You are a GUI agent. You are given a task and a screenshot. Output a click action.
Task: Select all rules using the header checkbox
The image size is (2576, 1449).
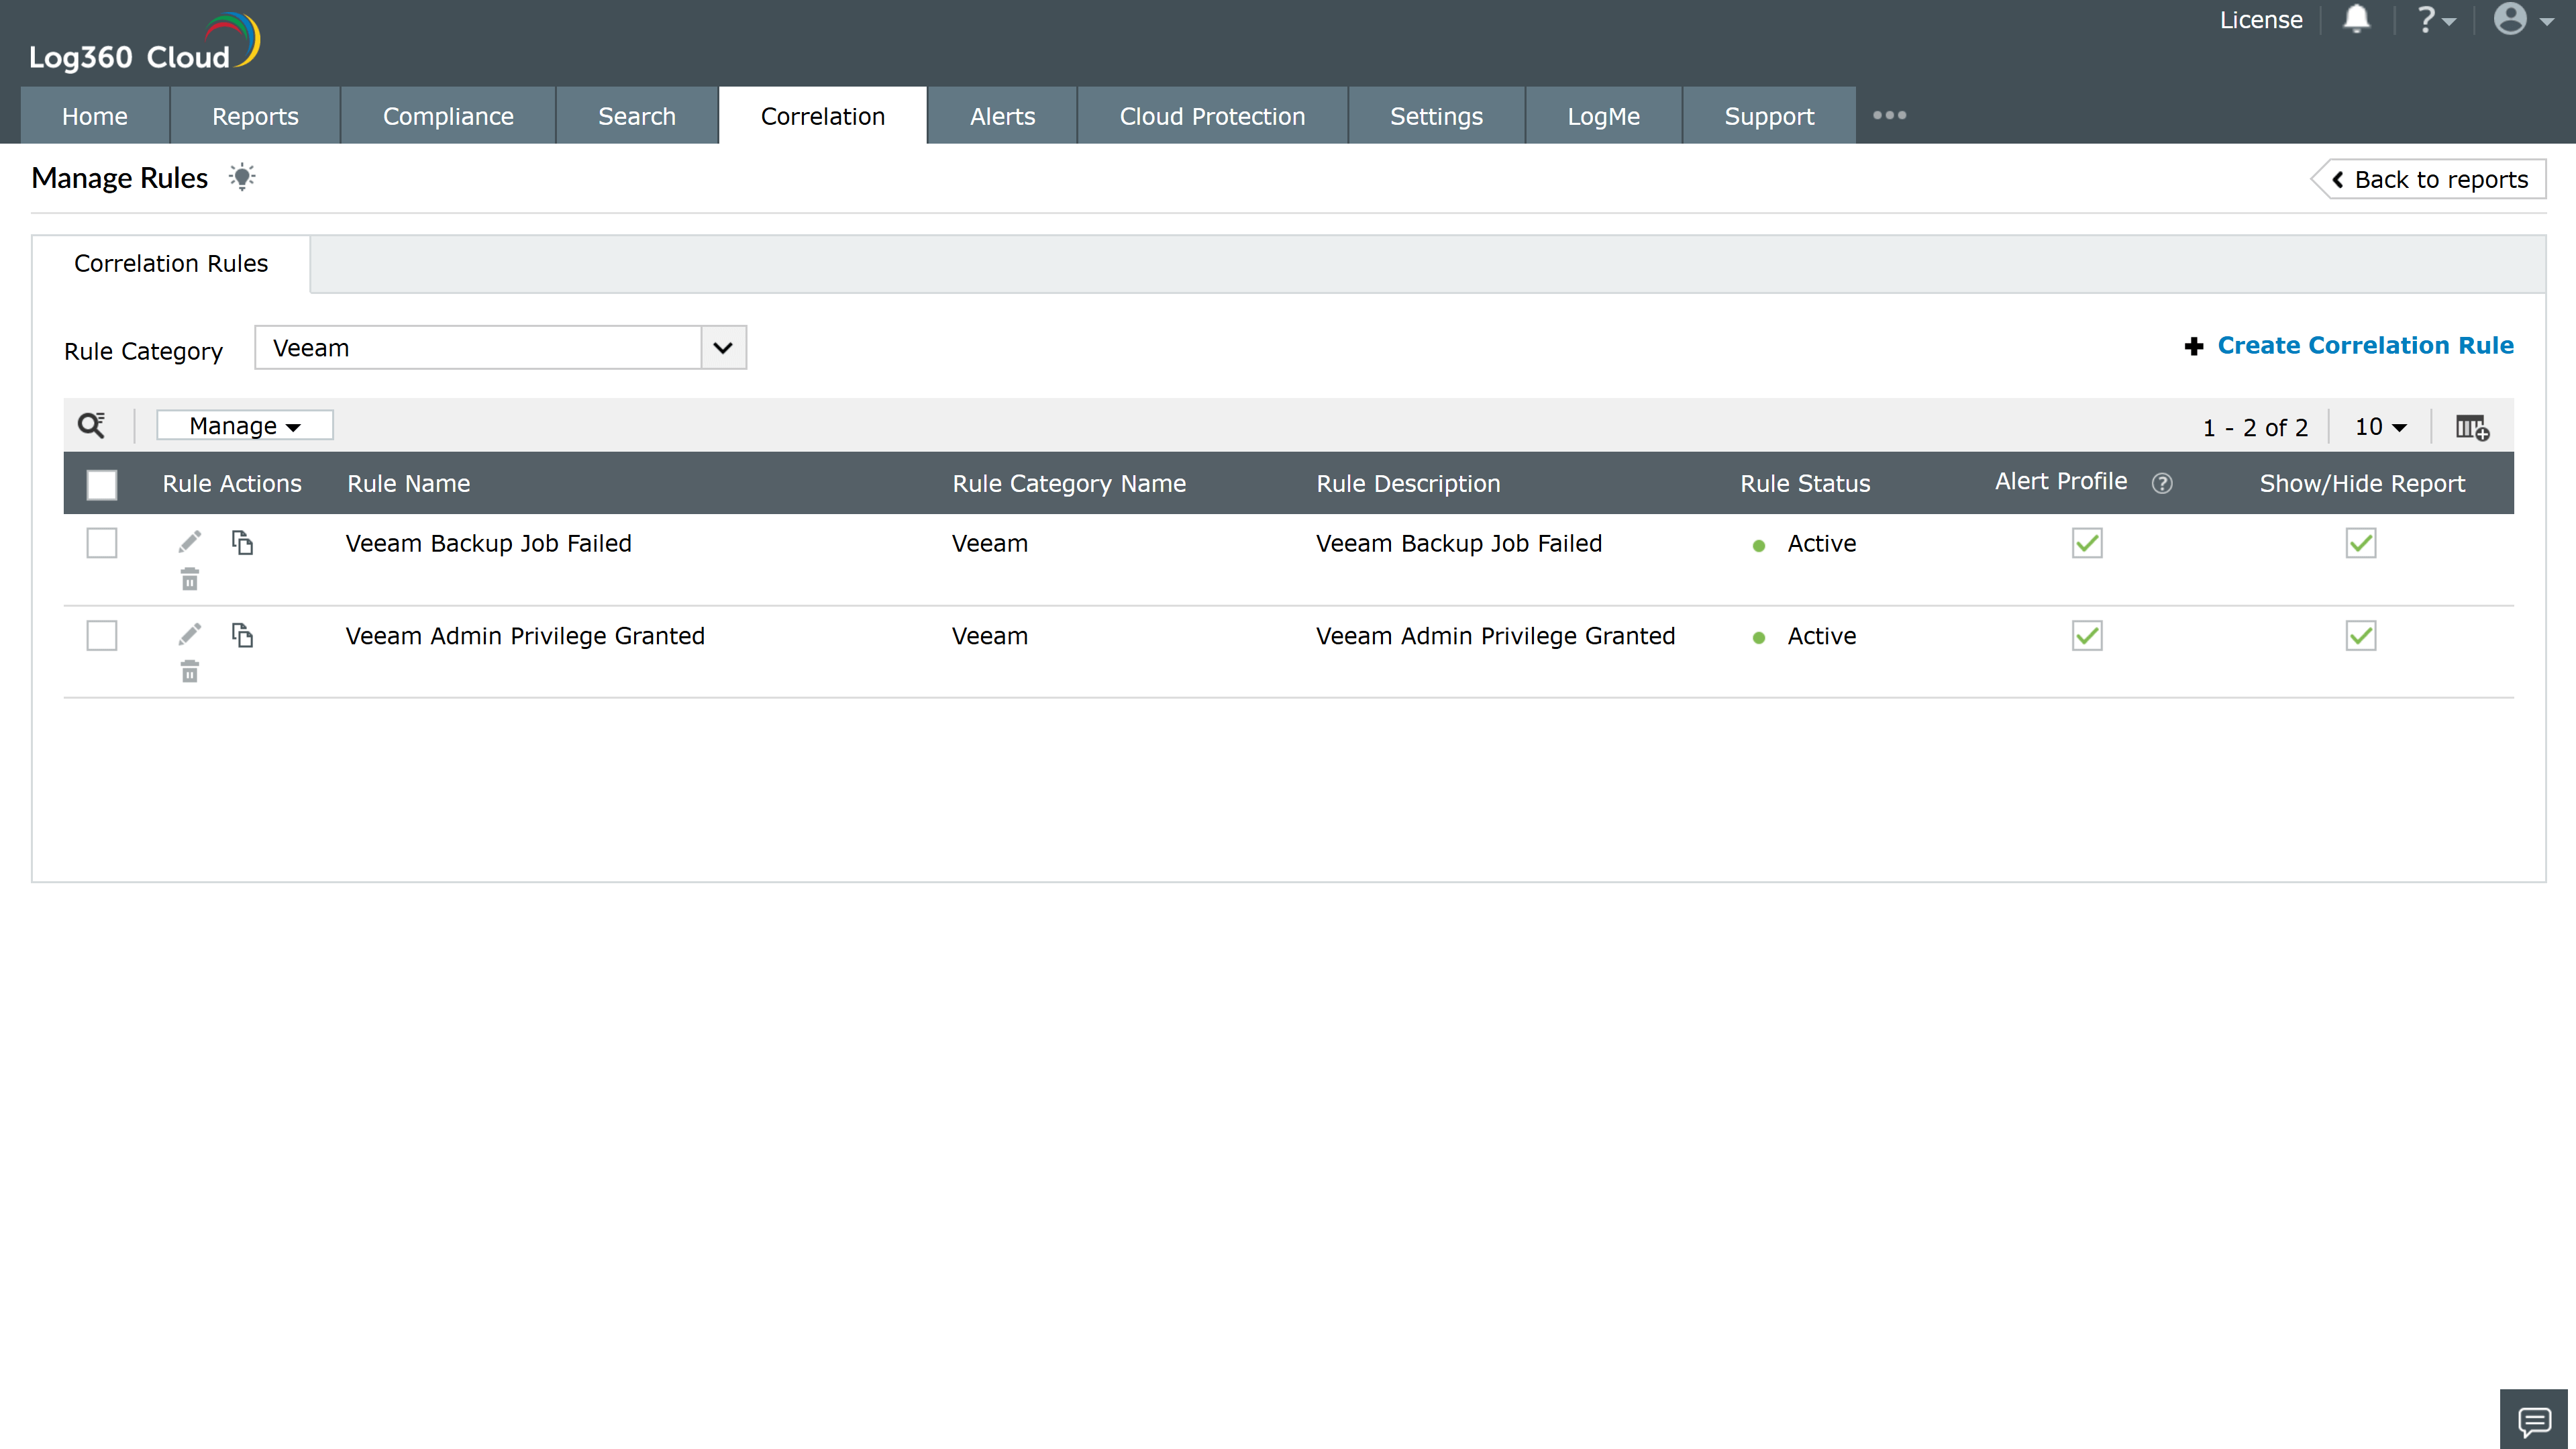(101, 484)
